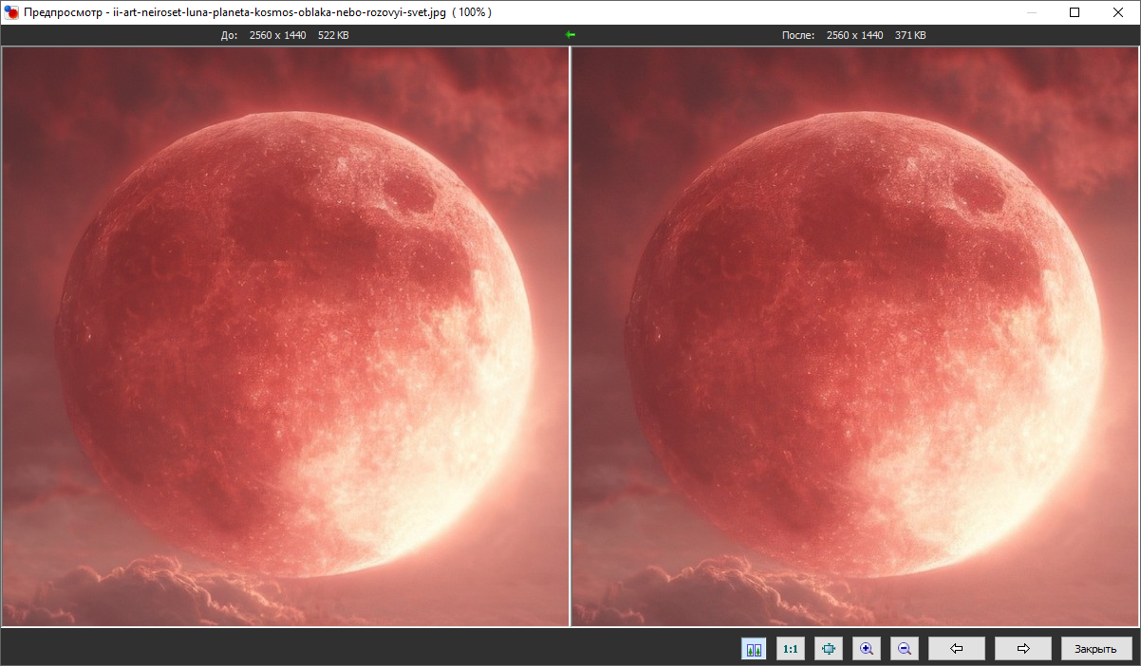Click the 'После:' label in header
This screenshot has width=1141, height=666.
coord(797,35)
